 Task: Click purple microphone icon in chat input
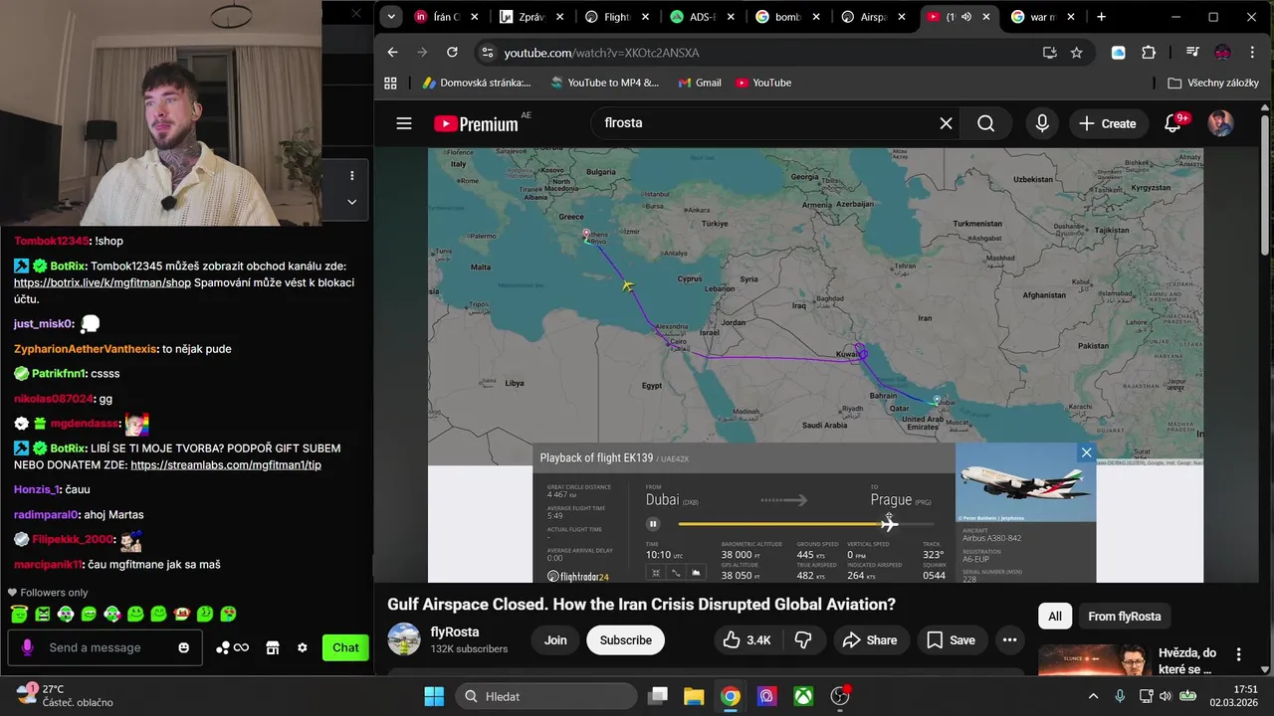coord(27,647)
